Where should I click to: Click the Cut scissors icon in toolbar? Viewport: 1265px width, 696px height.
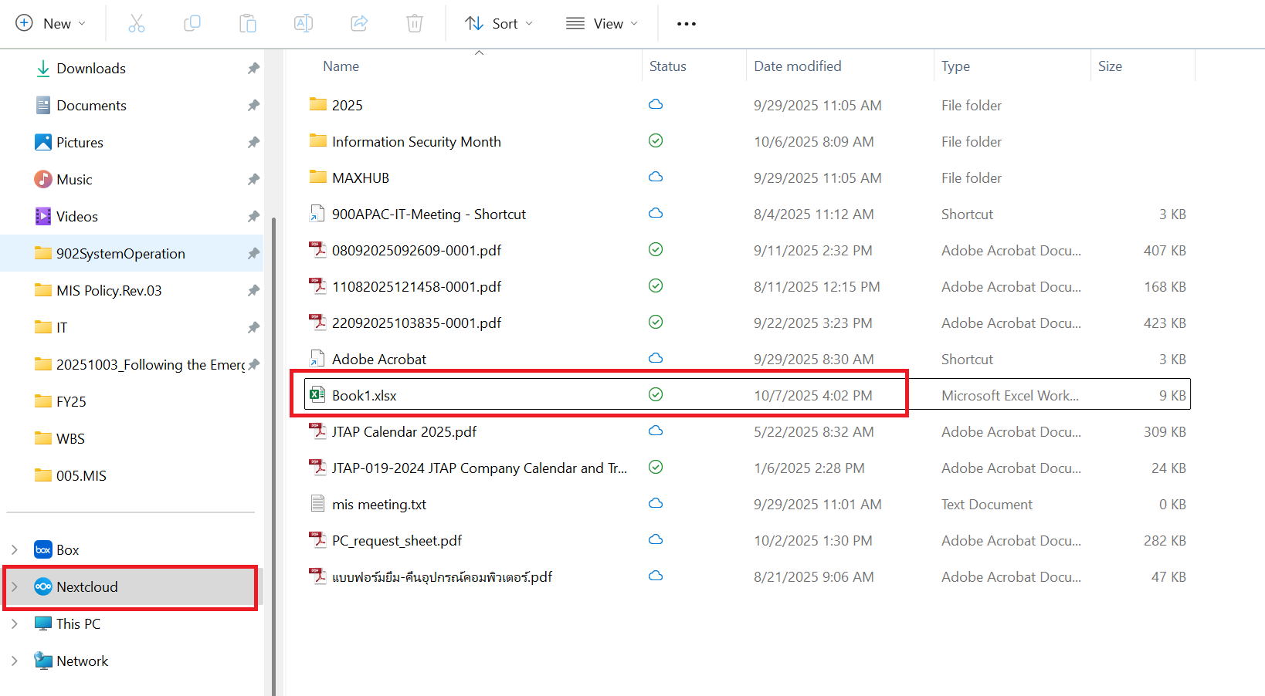pos(137,24)
